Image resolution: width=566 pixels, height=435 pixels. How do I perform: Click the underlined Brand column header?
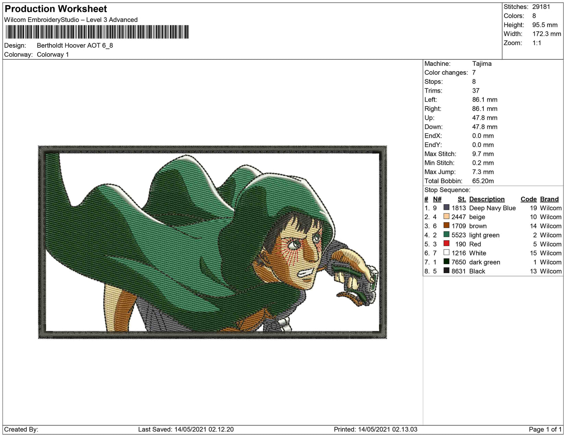pos(549,199)
